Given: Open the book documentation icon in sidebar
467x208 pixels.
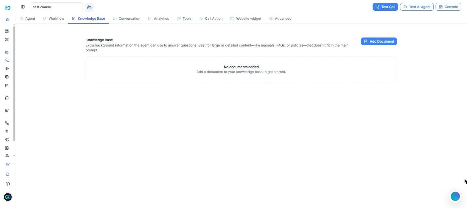Looking at the screenshot, I should pos(8,184).
